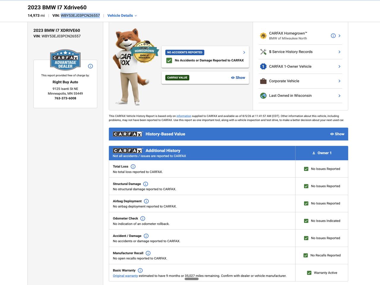The image size is (380, 285).
Task: Click the Structural Damage info icon
Action: [145, 184]
